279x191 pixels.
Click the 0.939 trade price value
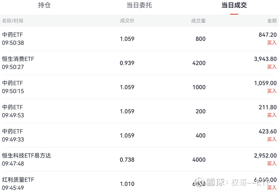click(x=127, y=63)
